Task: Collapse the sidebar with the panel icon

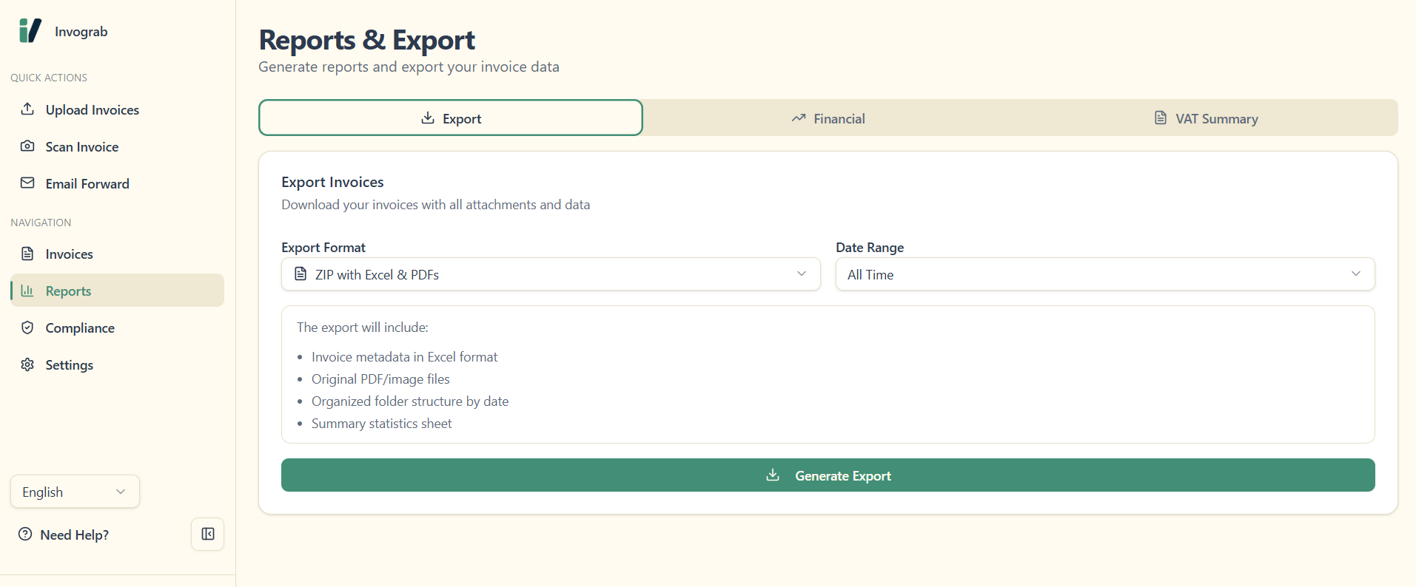Action: (207, 534)
